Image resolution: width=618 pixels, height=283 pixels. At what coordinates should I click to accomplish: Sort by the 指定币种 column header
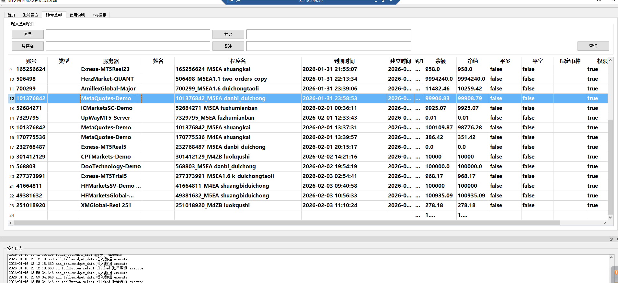point(570,61)
